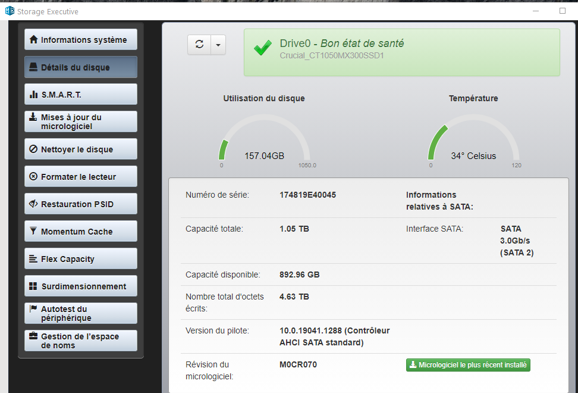Maximize the Storage Executive window
Screen dimensions: 578x393
coord(563,11)
